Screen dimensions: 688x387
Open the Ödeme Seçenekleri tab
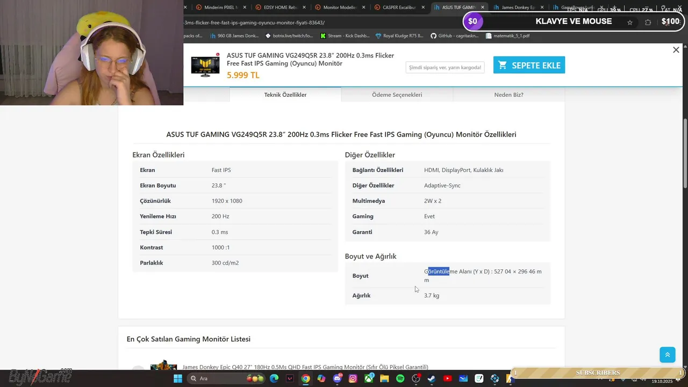point(397,95)
